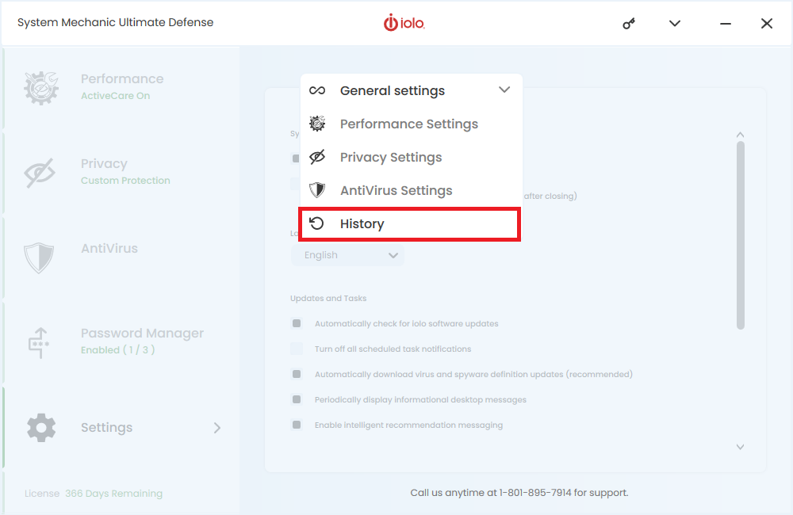Expand the Settings sidebar arrow

pos(217,428)
